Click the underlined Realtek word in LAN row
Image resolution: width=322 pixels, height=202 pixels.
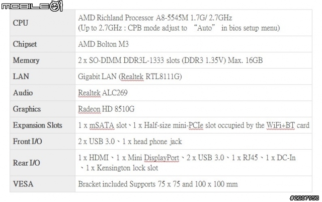(x=132, y=77)
